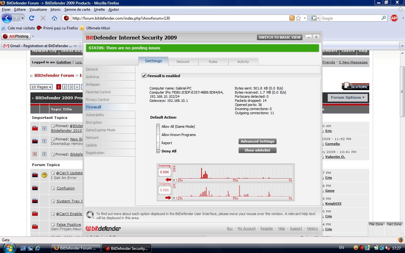
Task: Open General section in BitDefender sidebar
Action: 109,69
